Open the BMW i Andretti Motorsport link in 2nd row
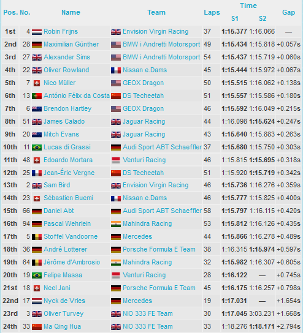Viewport: 303px width, 333px height. click(x=161, y=44)
